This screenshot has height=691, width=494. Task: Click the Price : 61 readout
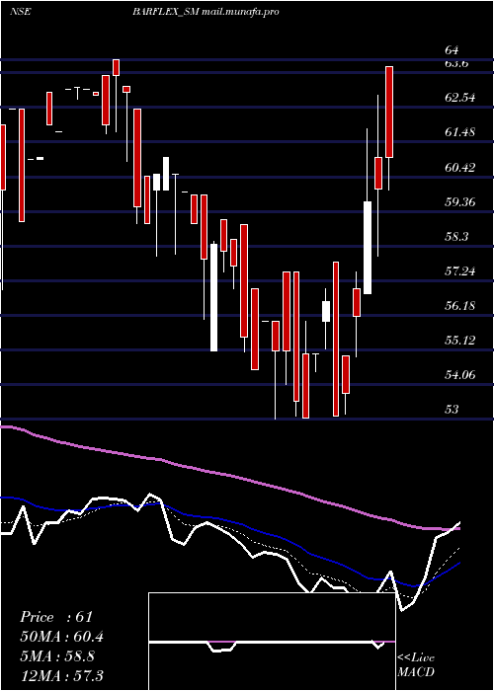click(56, 617)
